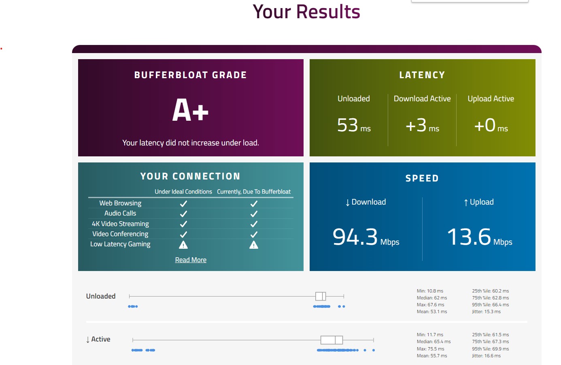This screenshot has height=365, width=561.
Task: Click the YOUR CONNECTION heading
Action: coord(191,176)
